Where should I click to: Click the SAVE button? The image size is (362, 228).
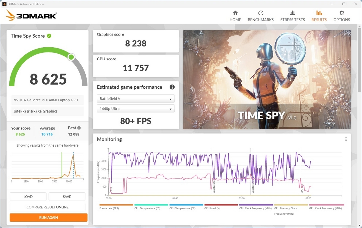coord(67,197)
